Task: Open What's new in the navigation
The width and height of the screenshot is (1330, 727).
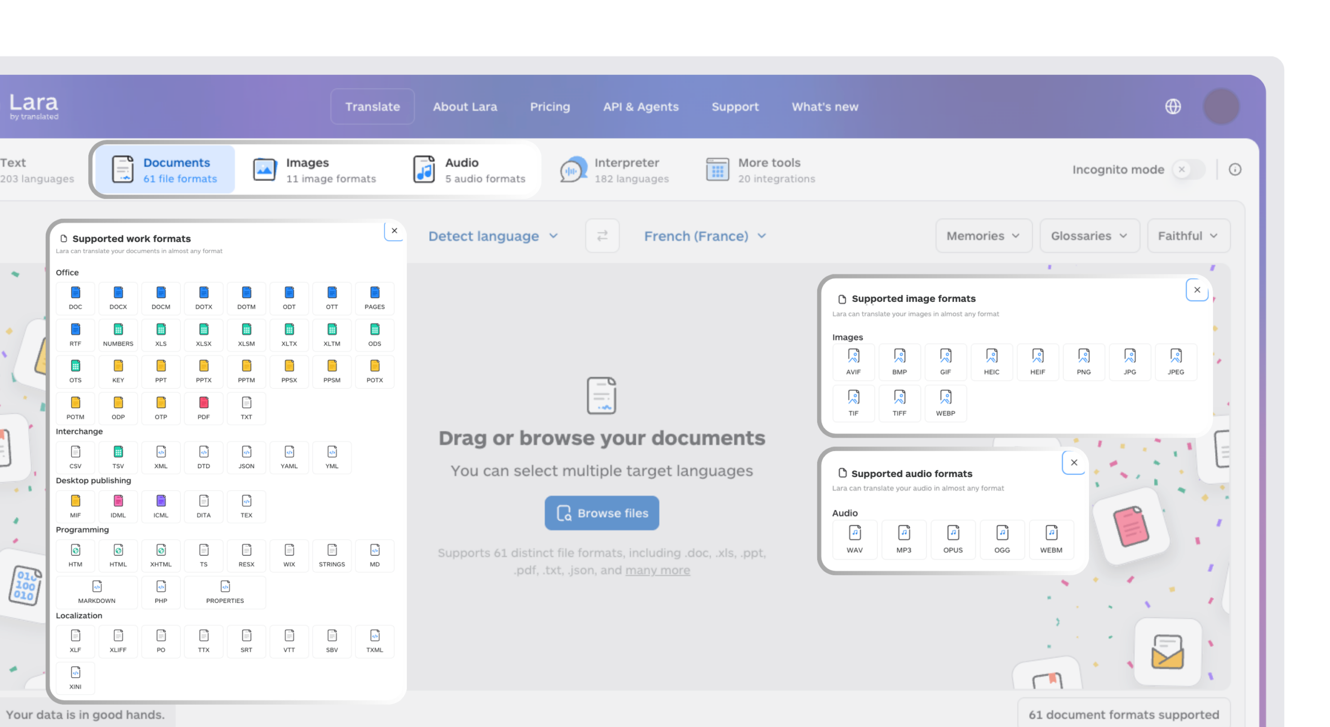Action: click(825, 107)
